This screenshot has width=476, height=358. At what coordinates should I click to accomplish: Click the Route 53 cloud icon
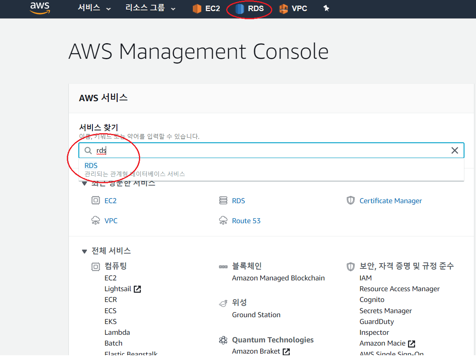[223, 220]
